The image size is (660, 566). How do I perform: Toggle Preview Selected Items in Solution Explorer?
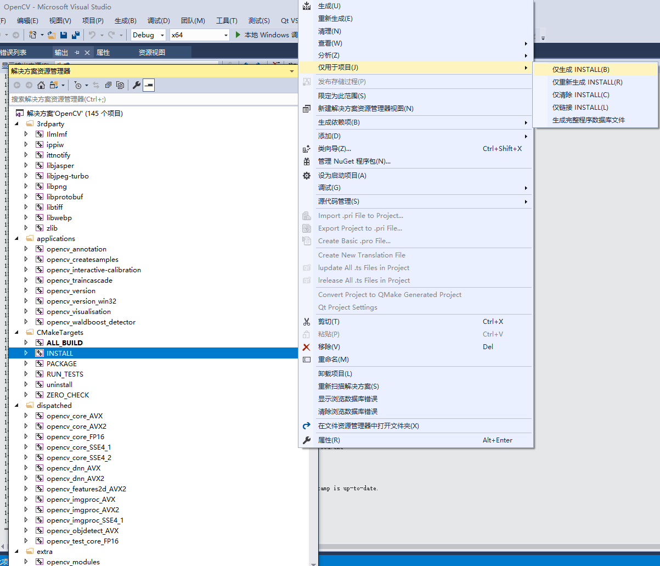[x=149, y=85]
